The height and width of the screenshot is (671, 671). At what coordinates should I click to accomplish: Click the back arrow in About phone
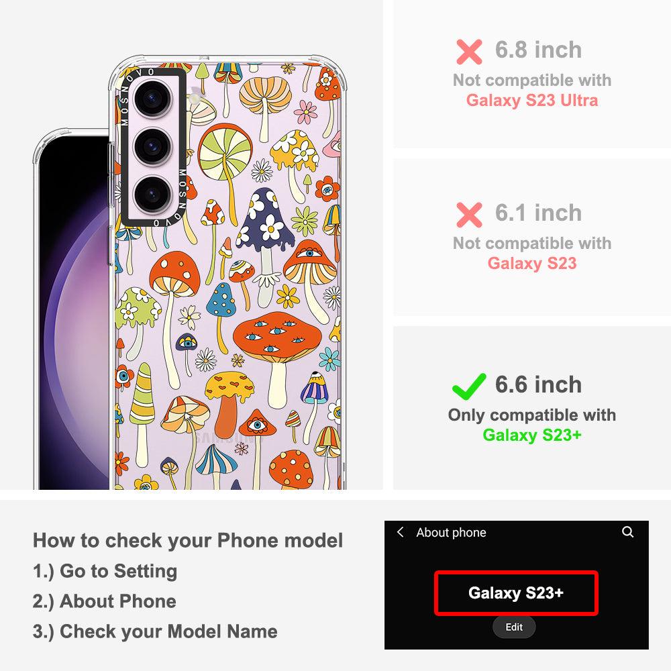tap(400, 532)
